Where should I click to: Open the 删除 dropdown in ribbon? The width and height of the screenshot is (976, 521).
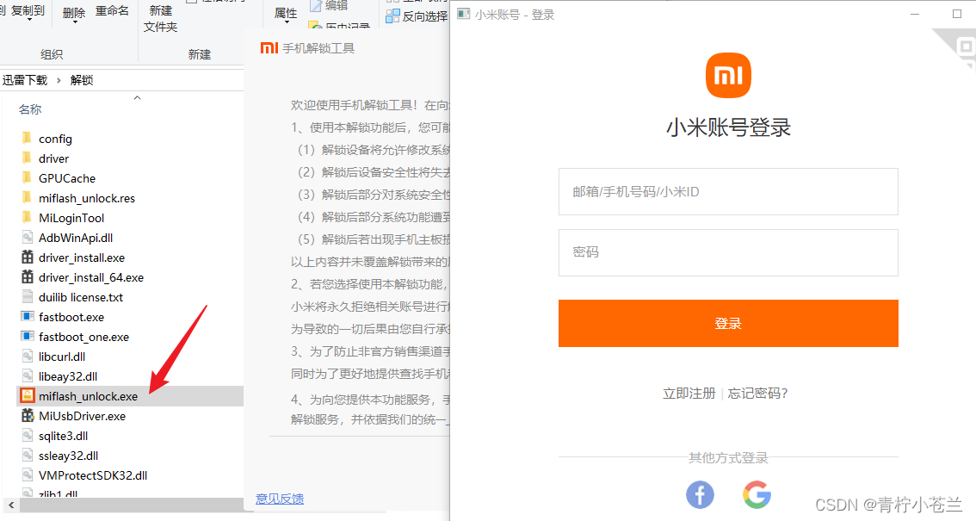(74, 14)
